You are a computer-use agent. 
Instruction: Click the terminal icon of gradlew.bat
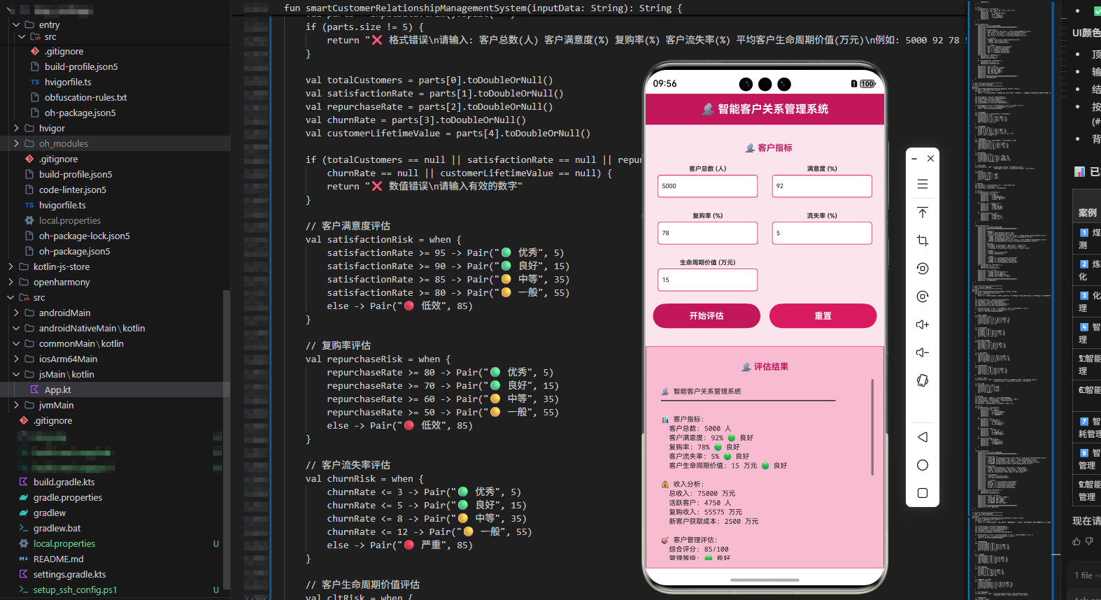pos(24,528)
